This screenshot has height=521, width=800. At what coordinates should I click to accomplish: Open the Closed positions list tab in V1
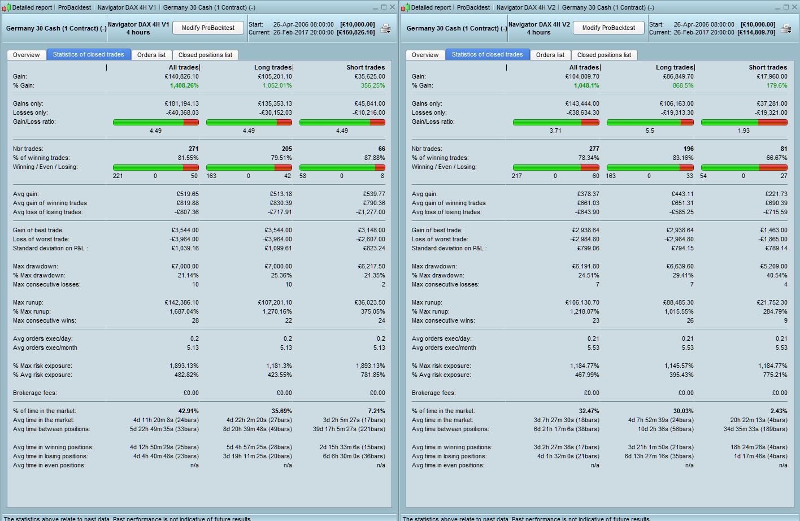205,55
